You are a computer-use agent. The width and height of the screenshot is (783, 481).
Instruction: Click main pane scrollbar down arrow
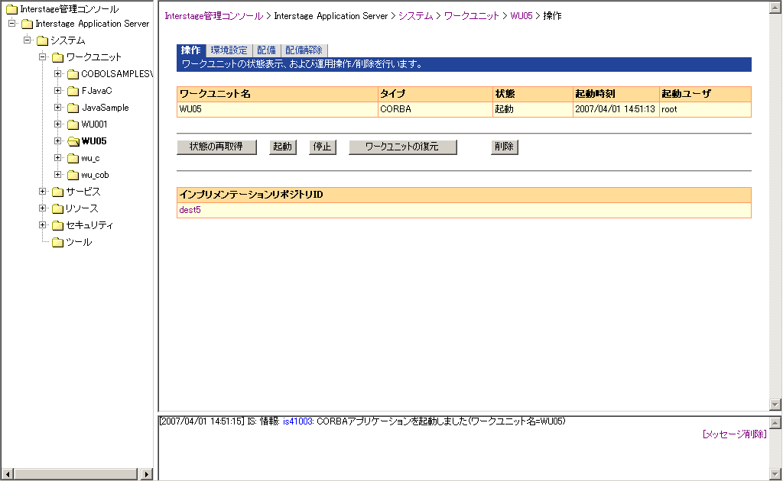point(775,404)
